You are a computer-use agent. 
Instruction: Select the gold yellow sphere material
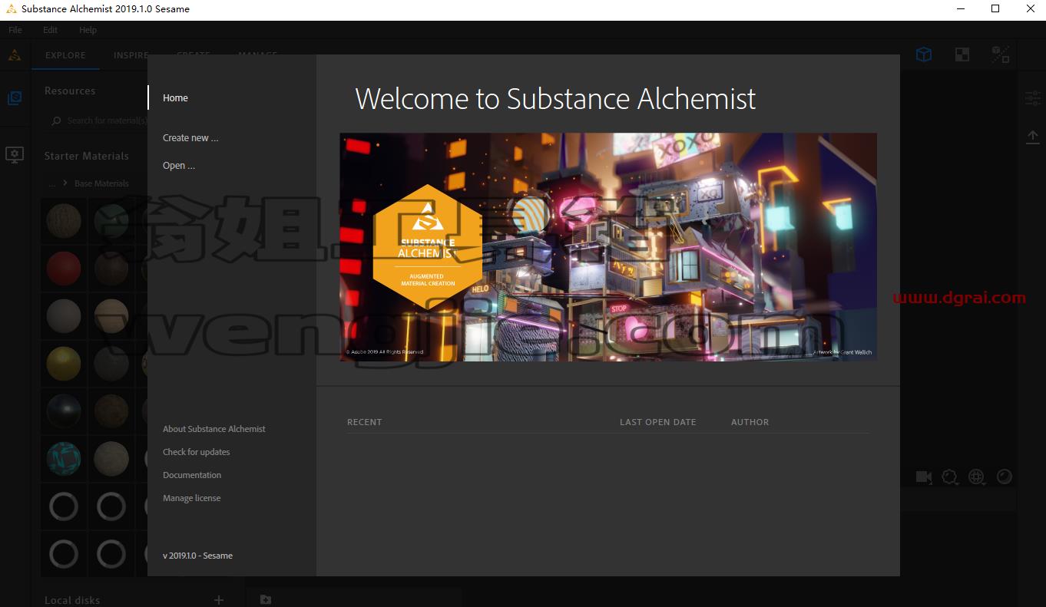64,364
